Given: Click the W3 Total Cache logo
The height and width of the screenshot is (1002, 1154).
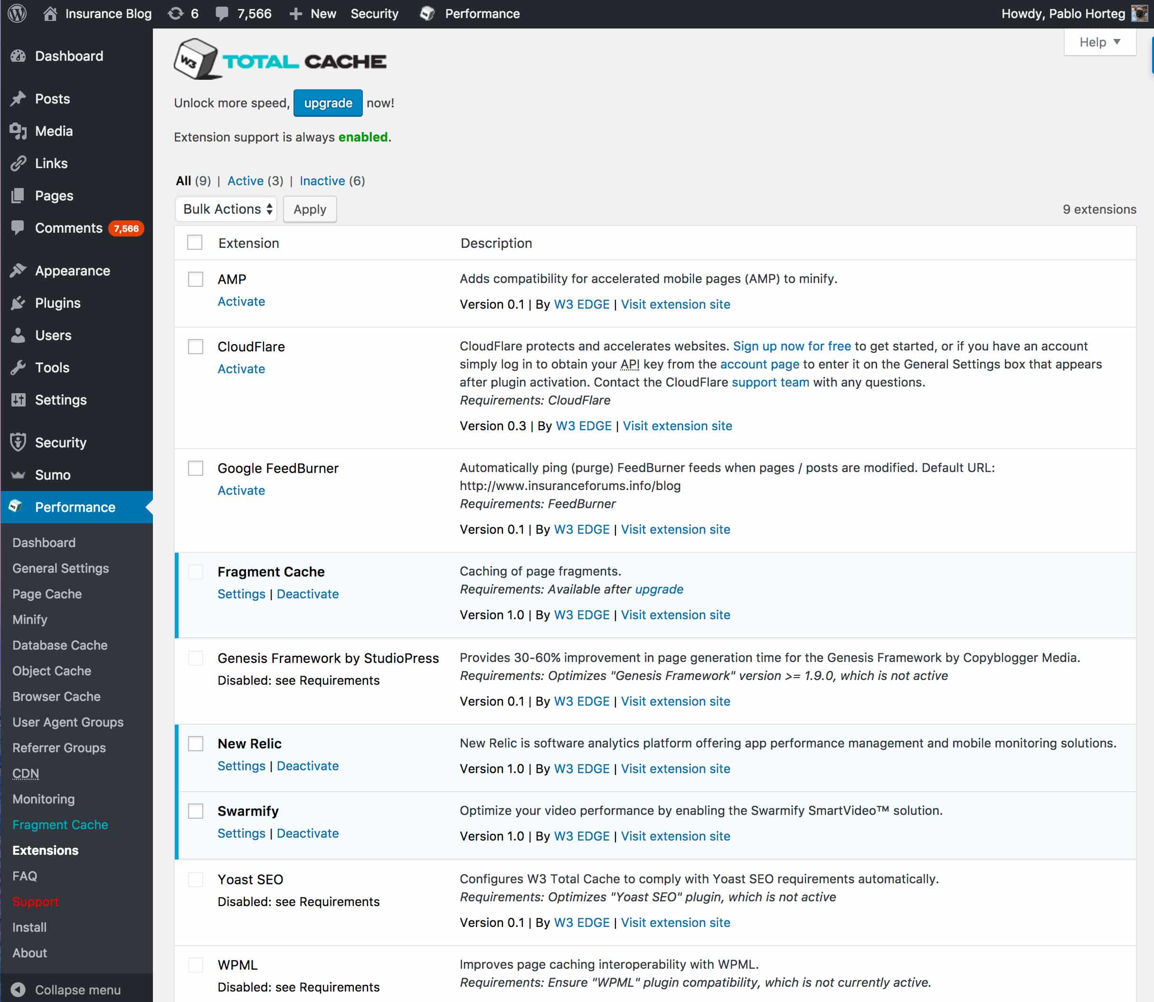Looking at the screenshot, I should click(x=280, y=59).
